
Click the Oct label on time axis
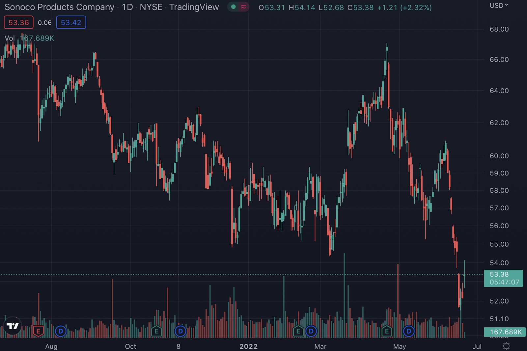pos(131,346)
